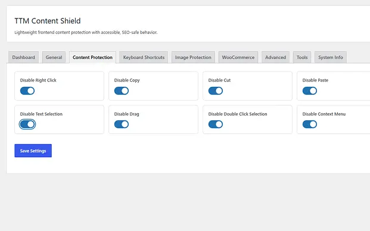370x231 pixels.
Task: Click the Lightweight frontend content protection description
Action: point(86,32)
